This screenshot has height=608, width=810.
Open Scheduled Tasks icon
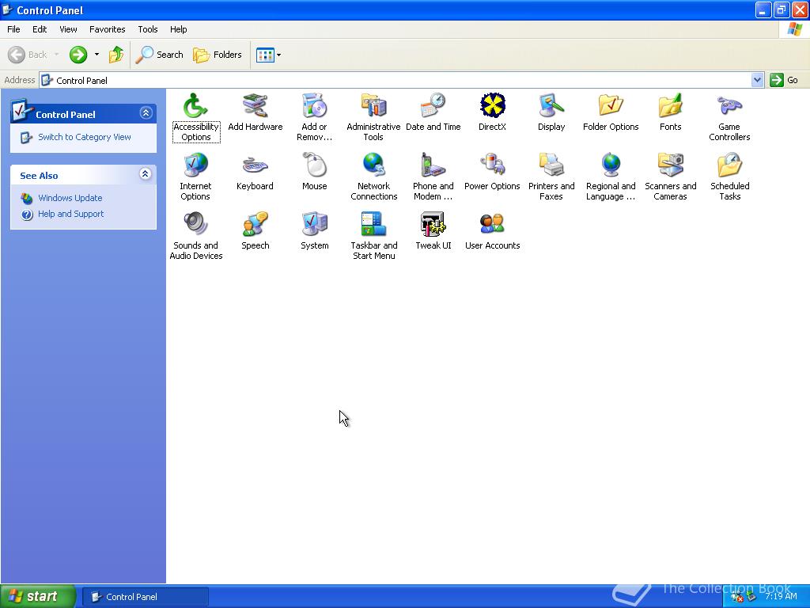[x=729, y=177]
